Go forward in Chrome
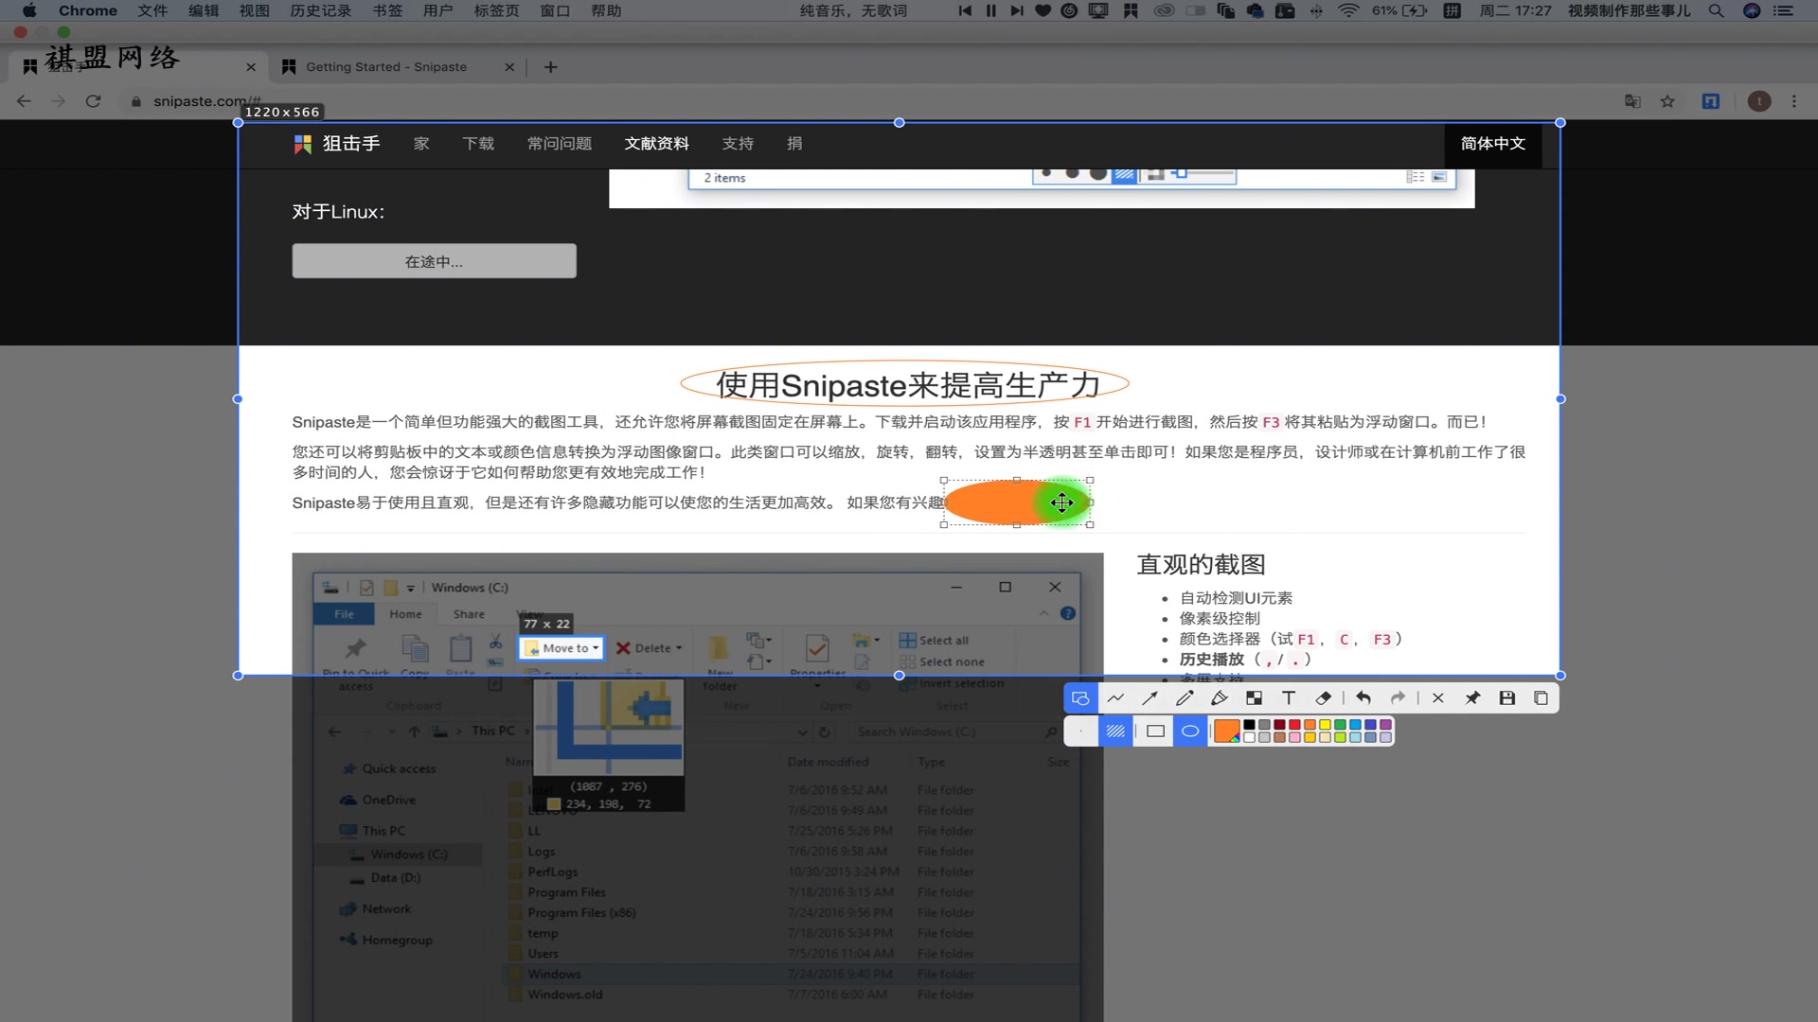 point(59,101)
